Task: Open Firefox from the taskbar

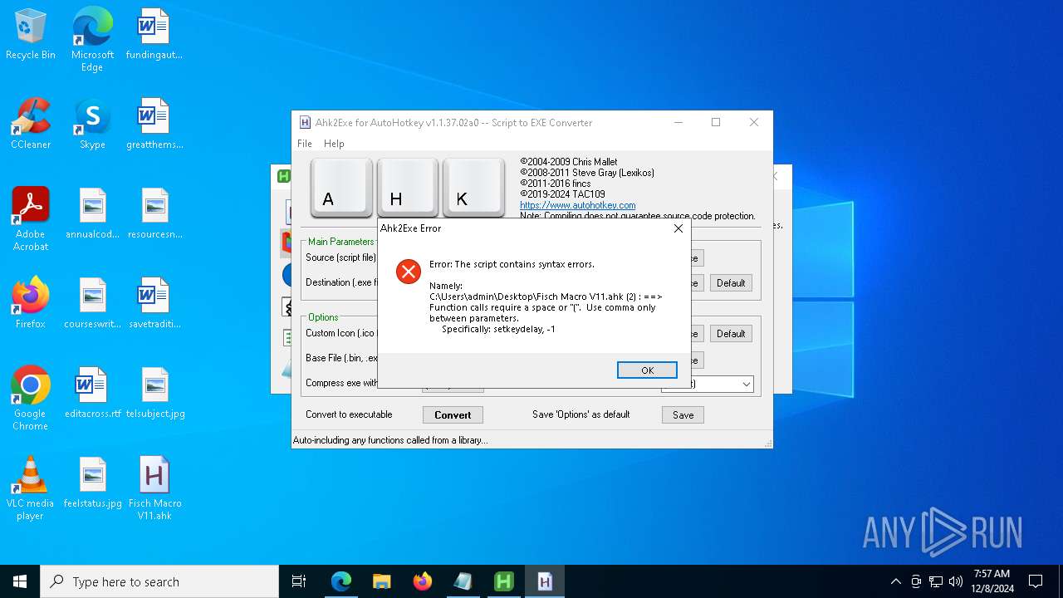Action: [x=423, y=581]
